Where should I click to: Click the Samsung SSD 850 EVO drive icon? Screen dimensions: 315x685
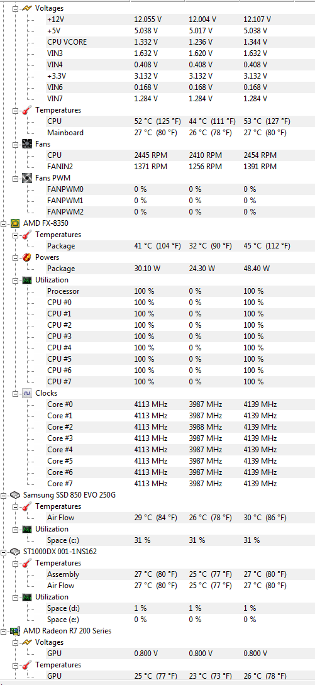tap(15, 495)
